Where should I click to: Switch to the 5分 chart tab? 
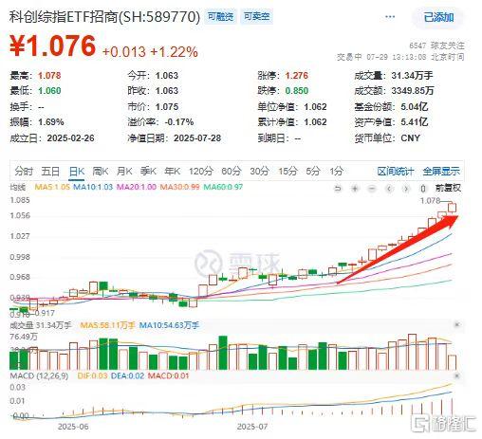(x=313, y=171)
